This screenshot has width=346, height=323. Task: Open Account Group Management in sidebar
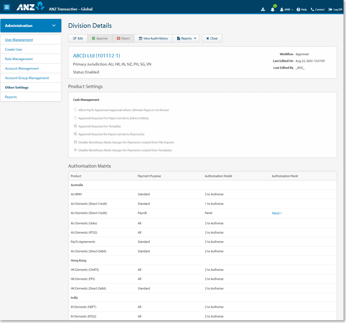pyautogui.click(x=27, y=78)
